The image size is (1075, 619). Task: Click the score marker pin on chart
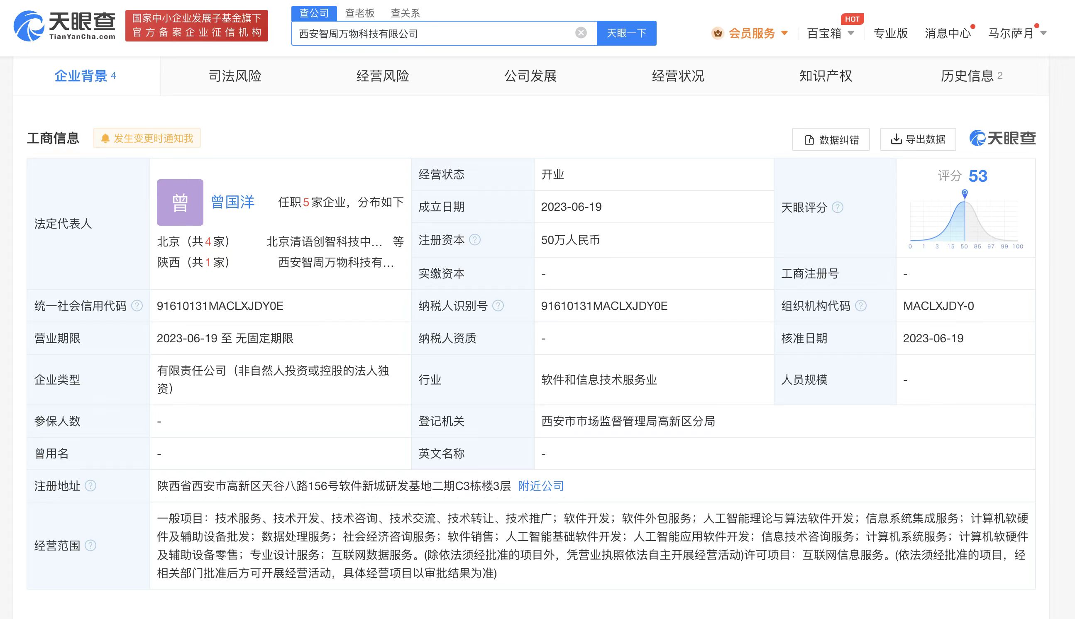click(965, 193)
